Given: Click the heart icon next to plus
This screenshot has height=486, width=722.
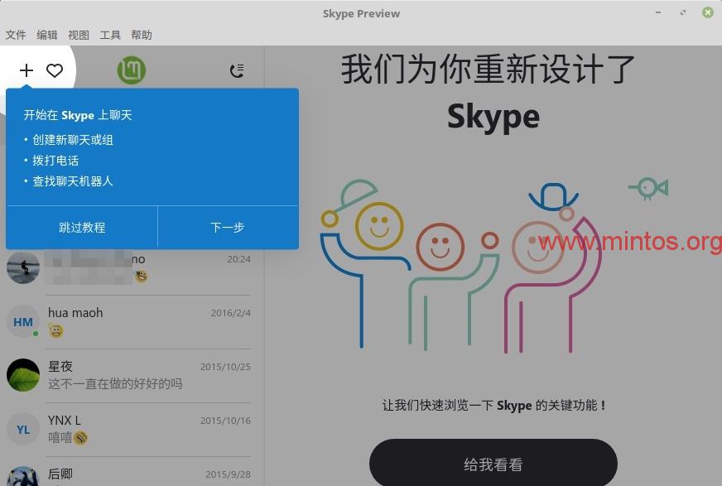Looking at the screenshot, I should (55, 70).
